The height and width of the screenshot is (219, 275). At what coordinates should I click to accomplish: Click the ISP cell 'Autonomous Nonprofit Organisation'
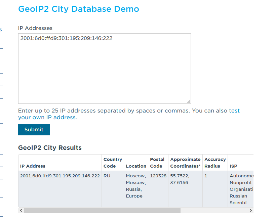point(241,189)
